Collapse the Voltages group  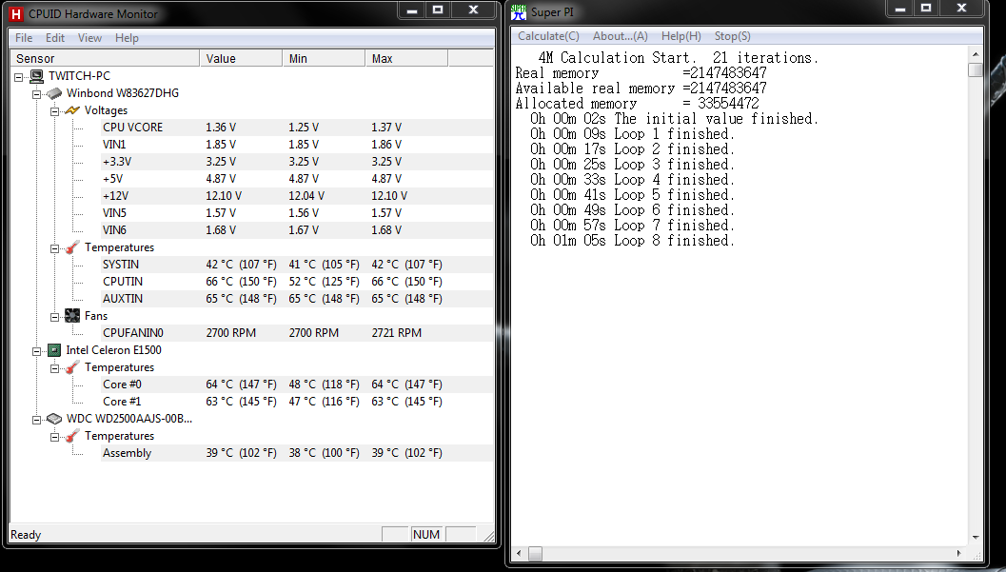click(x=54, y=111)
